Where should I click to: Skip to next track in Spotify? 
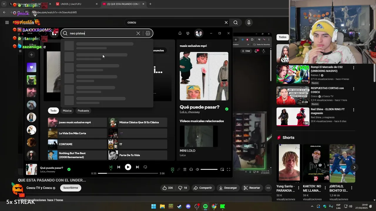(137, 167)
